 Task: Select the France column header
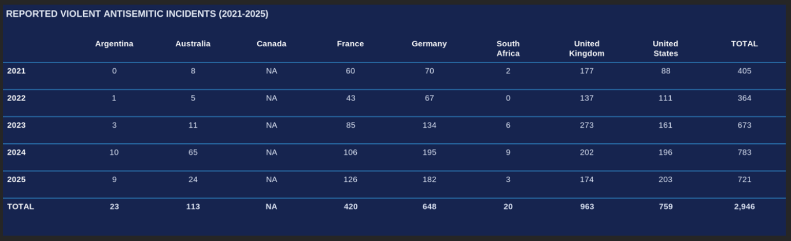(350, 44)
